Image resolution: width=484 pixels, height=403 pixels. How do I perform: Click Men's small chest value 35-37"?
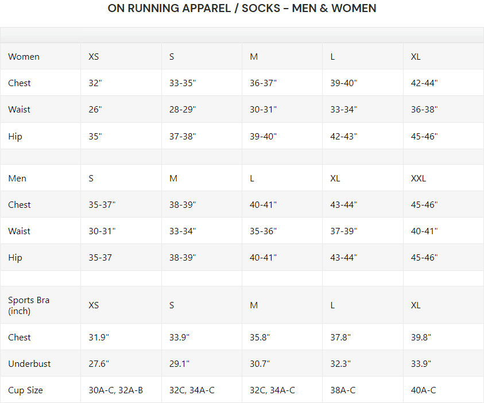tap(102, 205)
